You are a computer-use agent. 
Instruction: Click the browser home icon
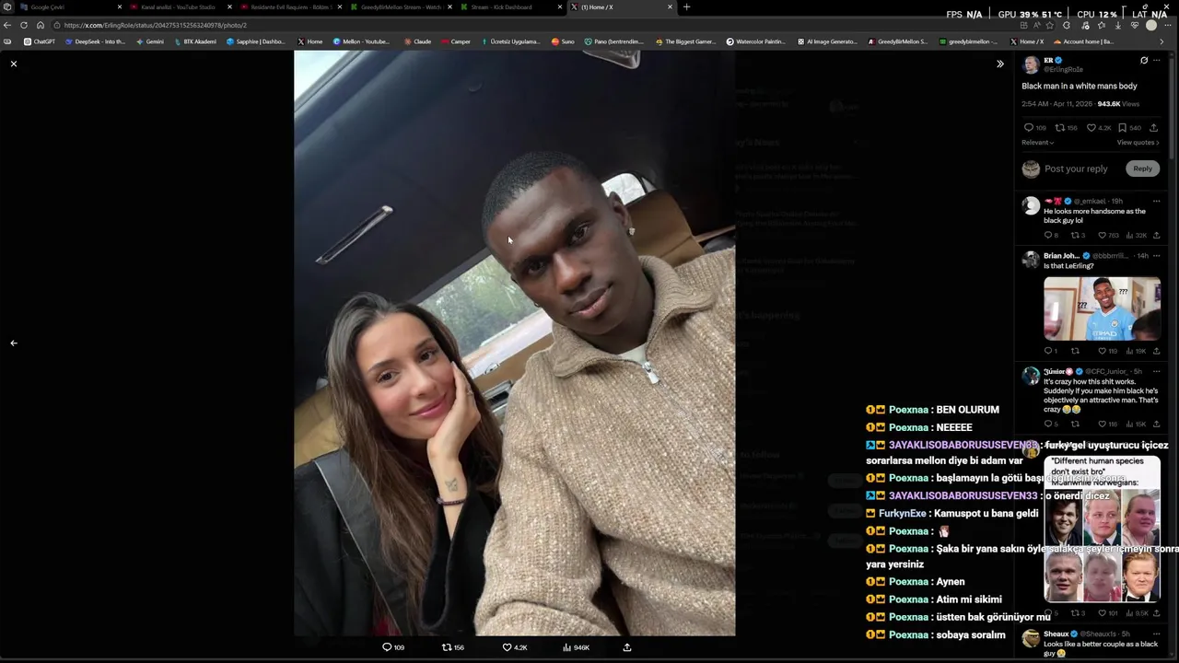click(x=41, y=25)
